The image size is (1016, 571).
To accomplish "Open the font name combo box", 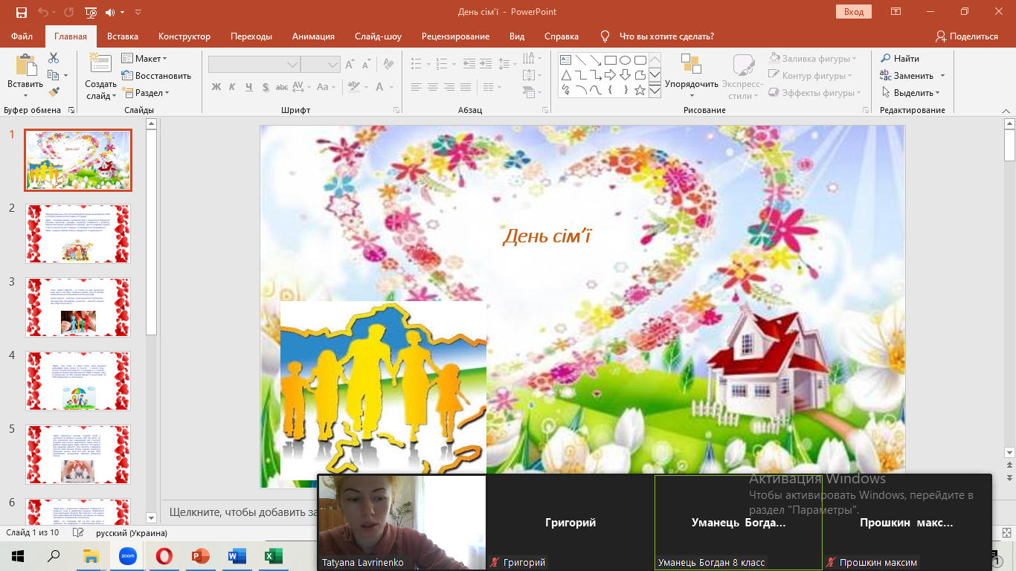I will pos(254,65).
